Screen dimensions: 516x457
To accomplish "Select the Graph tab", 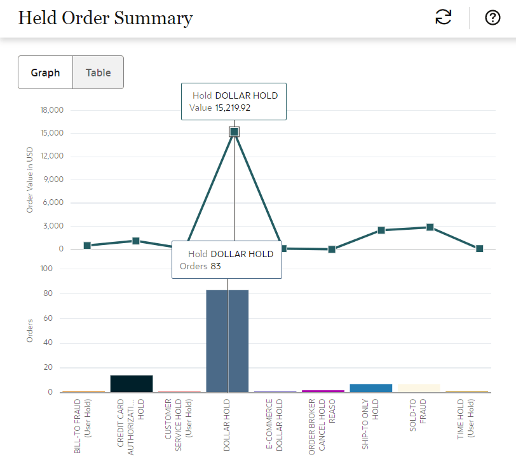I will [x=45, y=72].
